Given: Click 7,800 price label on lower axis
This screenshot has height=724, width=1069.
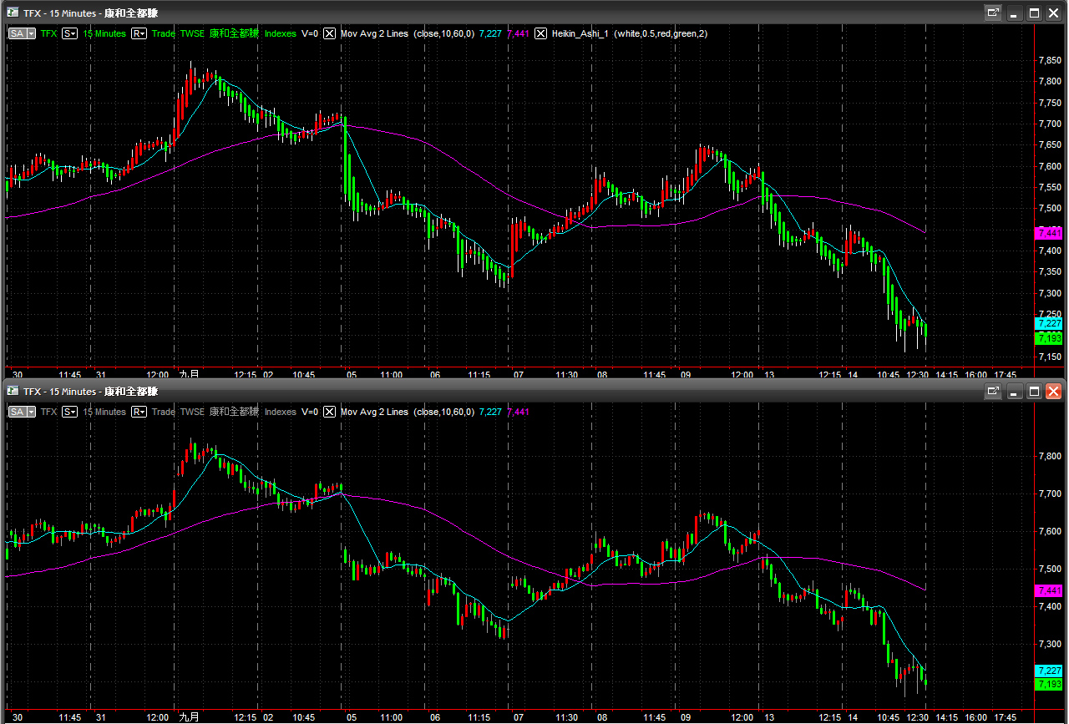Looking at the screenshot, I should click(x=1050, y=456).
